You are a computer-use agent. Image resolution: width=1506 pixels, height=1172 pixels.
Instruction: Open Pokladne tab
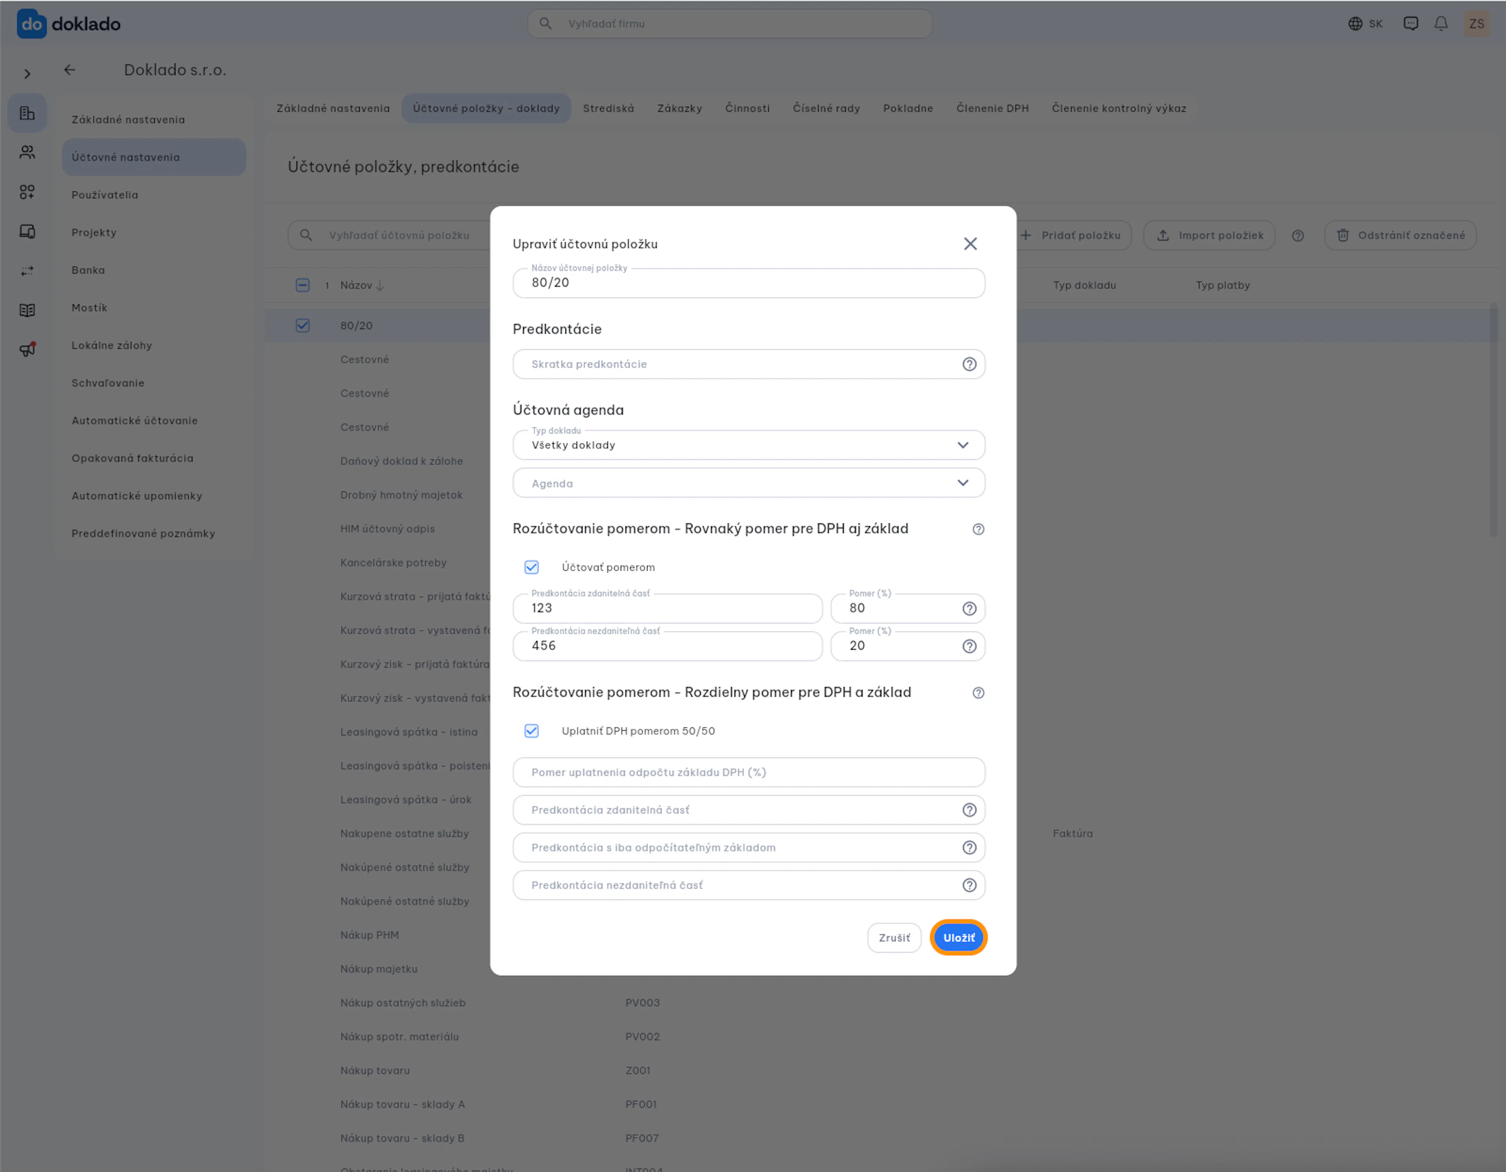click(x=908, y=108)
